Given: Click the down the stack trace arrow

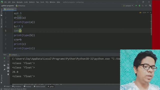Looking at the screenshot, I should pos(8,61).
